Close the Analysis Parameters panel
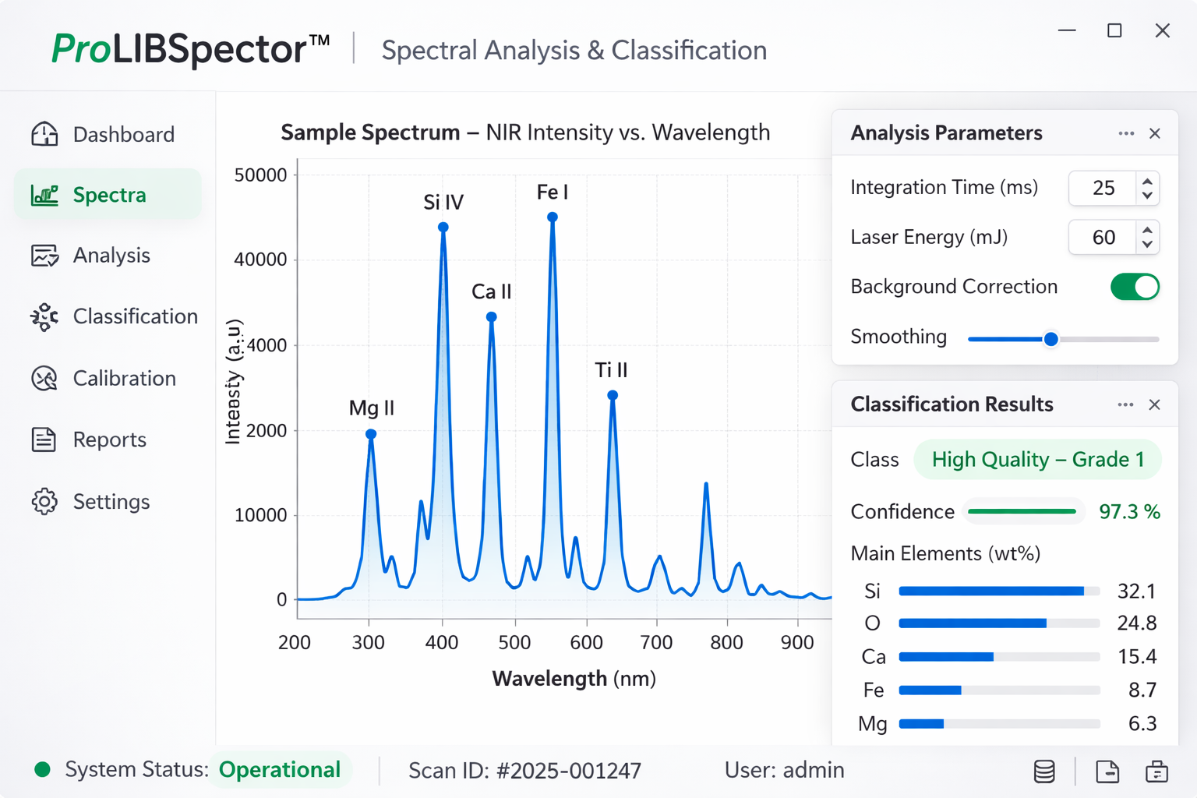Image resolution: width=1197 pixels, height=798 pixels. (x=1155, y=133)
